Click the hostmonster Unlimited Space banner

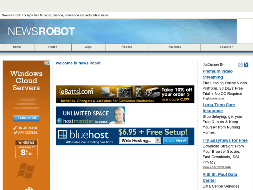click(x=90, y=115)
